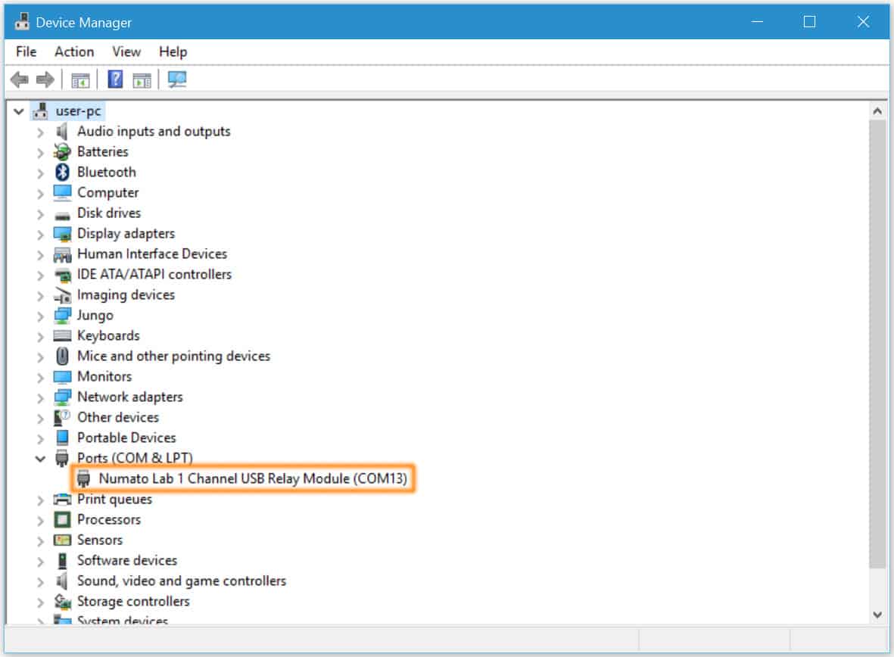Open the Action menu
This screenshot has height=657, width=894.
74,51
